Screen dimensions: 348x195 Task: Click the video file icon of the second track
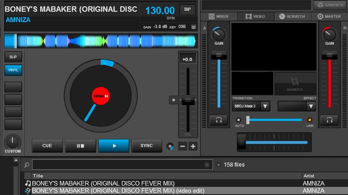28,190
